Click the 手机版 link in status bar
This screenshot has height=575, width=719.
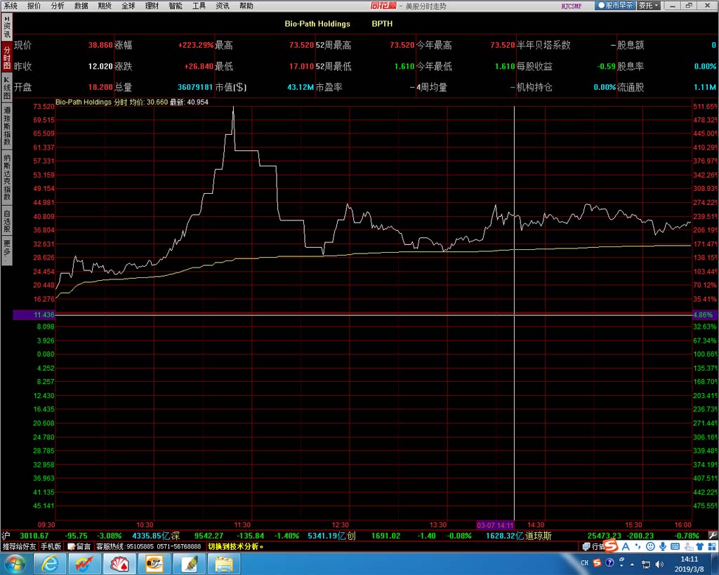(x=51, y=546)
